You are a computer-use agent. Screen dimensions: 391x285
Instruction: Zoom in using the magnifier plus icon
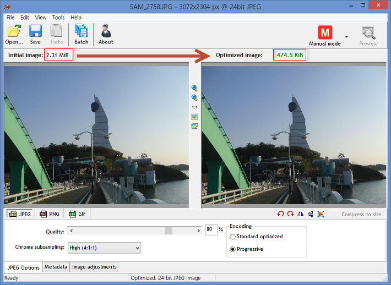(194, 88)
